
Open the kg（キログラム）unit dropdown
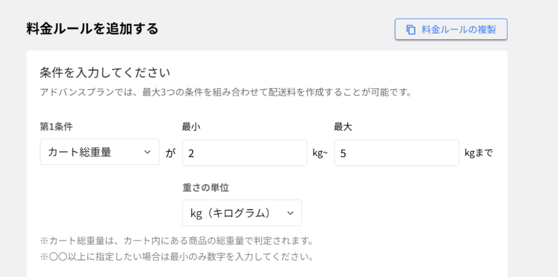pyautogui.click(x=241, y=213)
